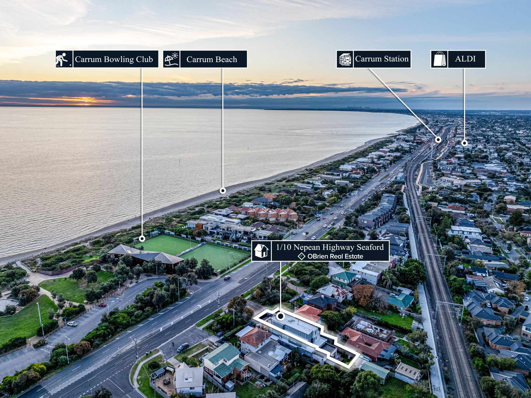Open the Carrum Station label
The image size is (531, 398).
pyautogui.click(x=382, y=59)
